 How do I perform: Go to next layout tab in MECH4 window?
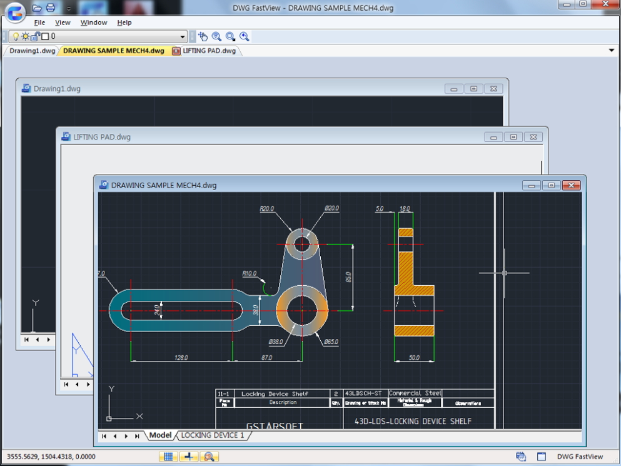[126, 436]
